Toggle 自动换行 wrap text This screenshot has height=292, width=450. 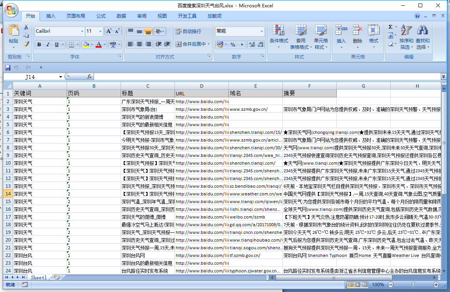point(188,31)
